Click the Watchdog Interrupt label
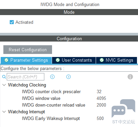Screen dimensions: 138x127 [x=27, y=112]
